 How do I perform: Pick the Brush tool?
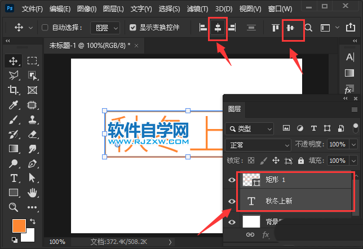click(13, 119)
